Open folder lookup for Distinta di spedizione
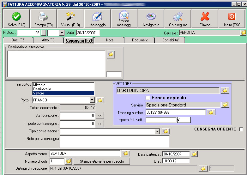The width and height of the screenshot is (247, 175). [203, 168]
